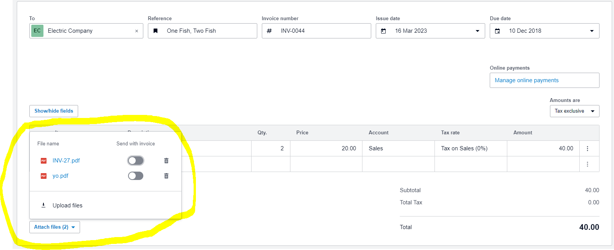
Task: Open the Attach files dropdown
Action: [x=55, y=227]
